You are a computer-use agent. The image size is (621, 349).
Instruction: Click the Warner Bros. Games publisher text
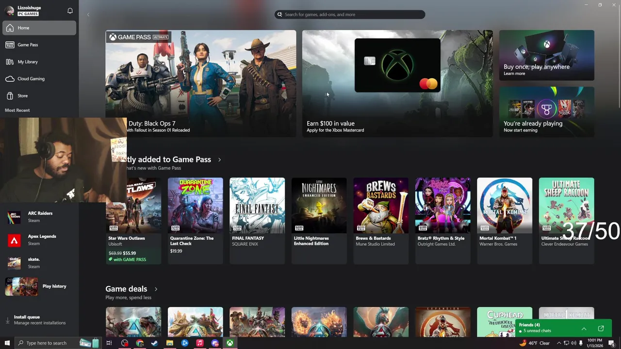point(498,244)
